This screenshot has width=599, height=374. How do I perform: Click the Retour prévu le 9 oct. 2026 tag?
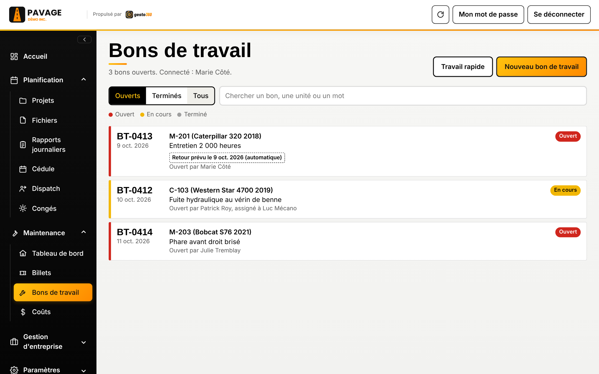click(227, 158)
